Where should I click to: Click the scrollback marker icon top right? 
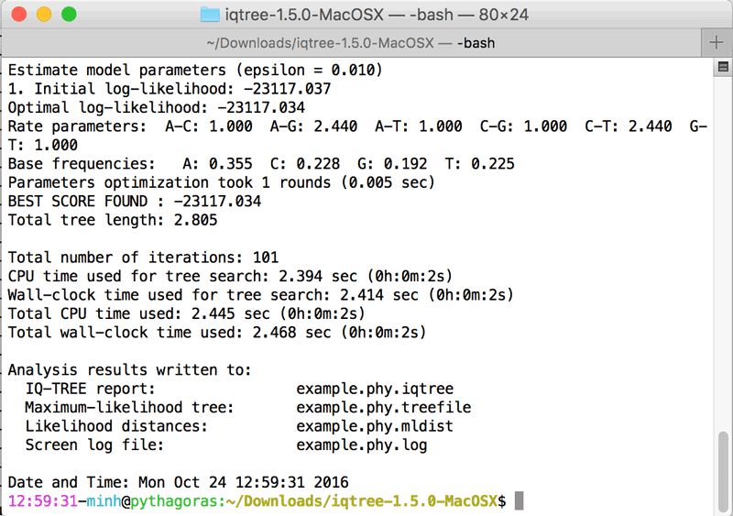[x=723, y=67]
